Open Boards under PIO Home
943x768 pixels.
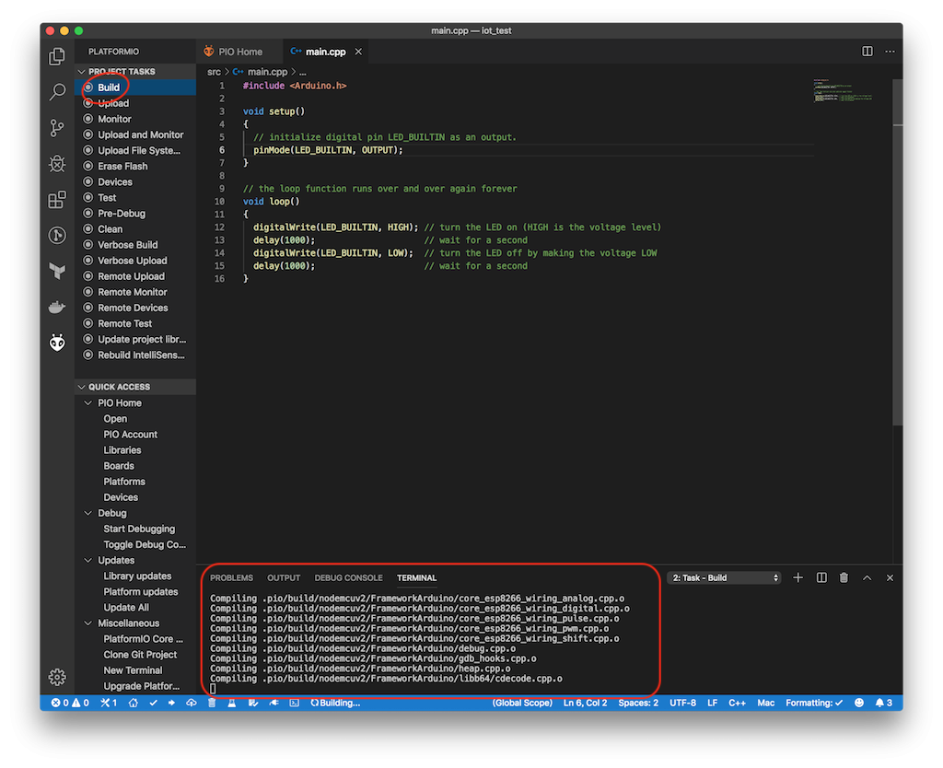(x=135, y=465)
